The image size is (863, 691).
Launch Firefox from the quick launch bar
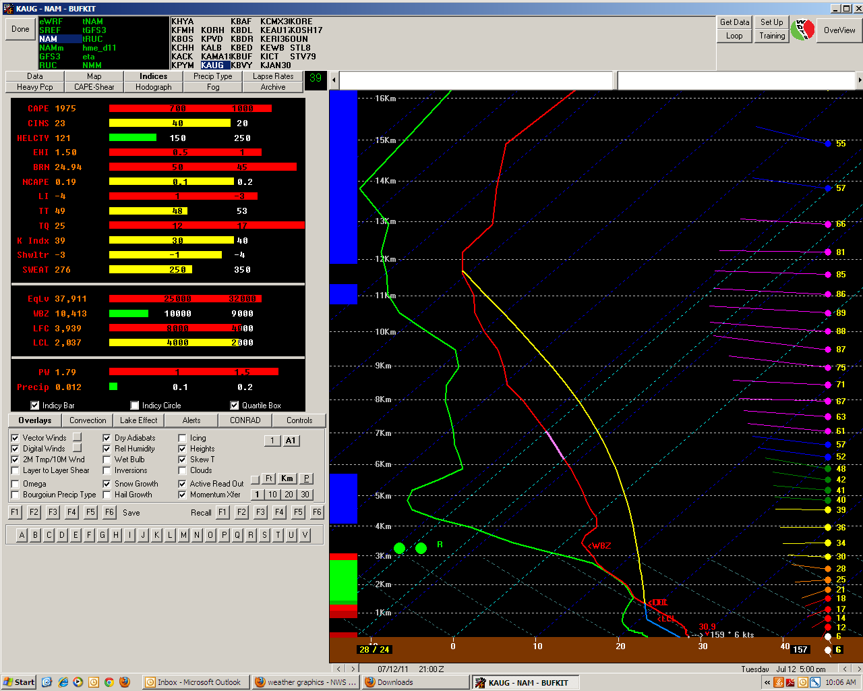pos(125,682)
